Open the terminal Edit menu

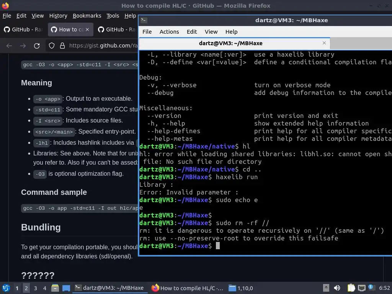pos(192,32)
